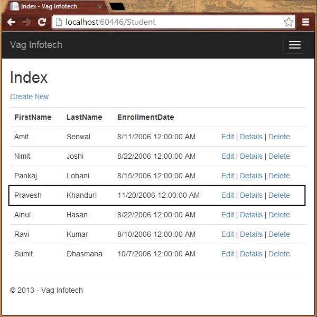Edit the Sumit Dhasmana record

point(228,254)
